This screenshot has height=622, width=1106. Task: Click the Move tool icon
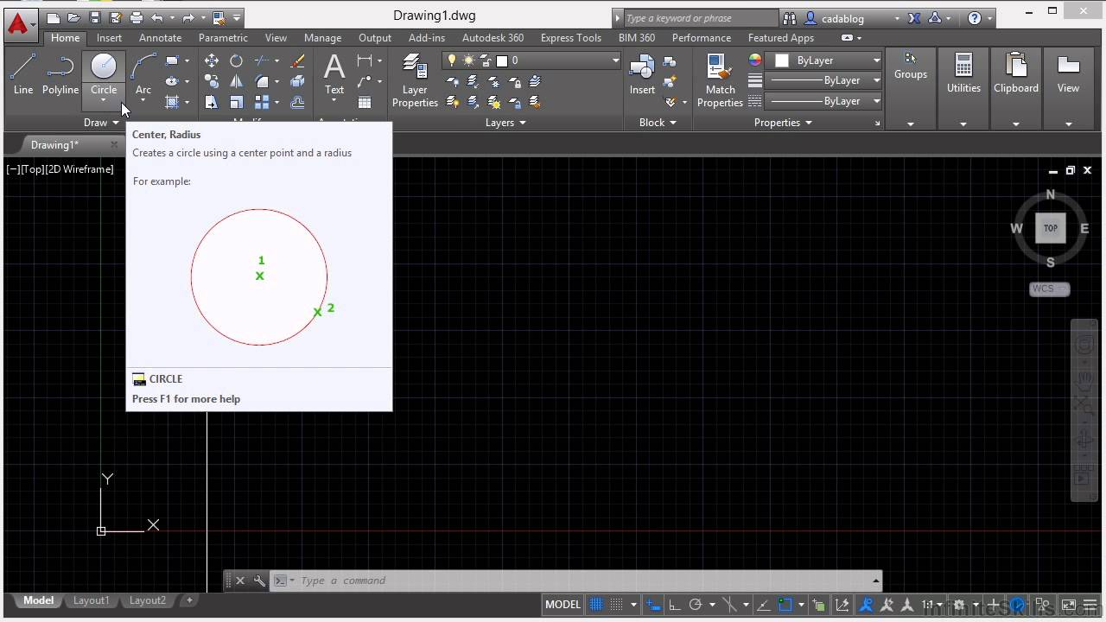point(212,60)
